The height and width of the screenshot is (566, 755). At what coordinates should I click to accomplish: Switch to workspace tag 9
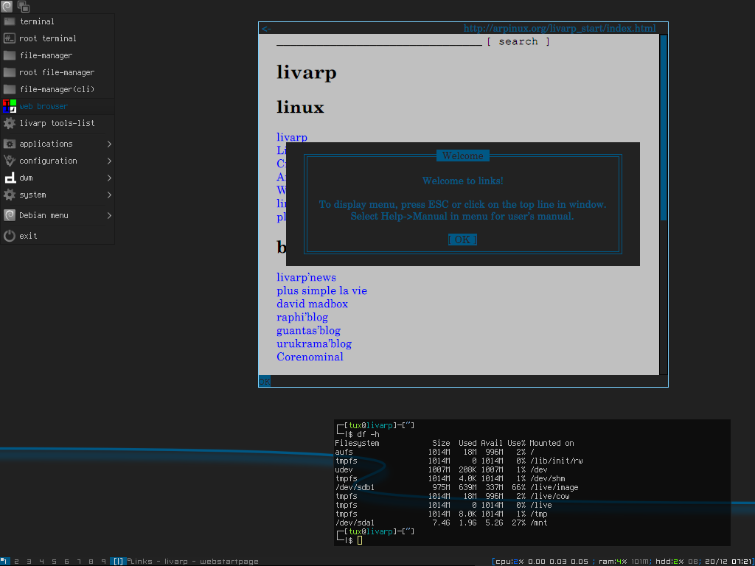click(103, 561)
